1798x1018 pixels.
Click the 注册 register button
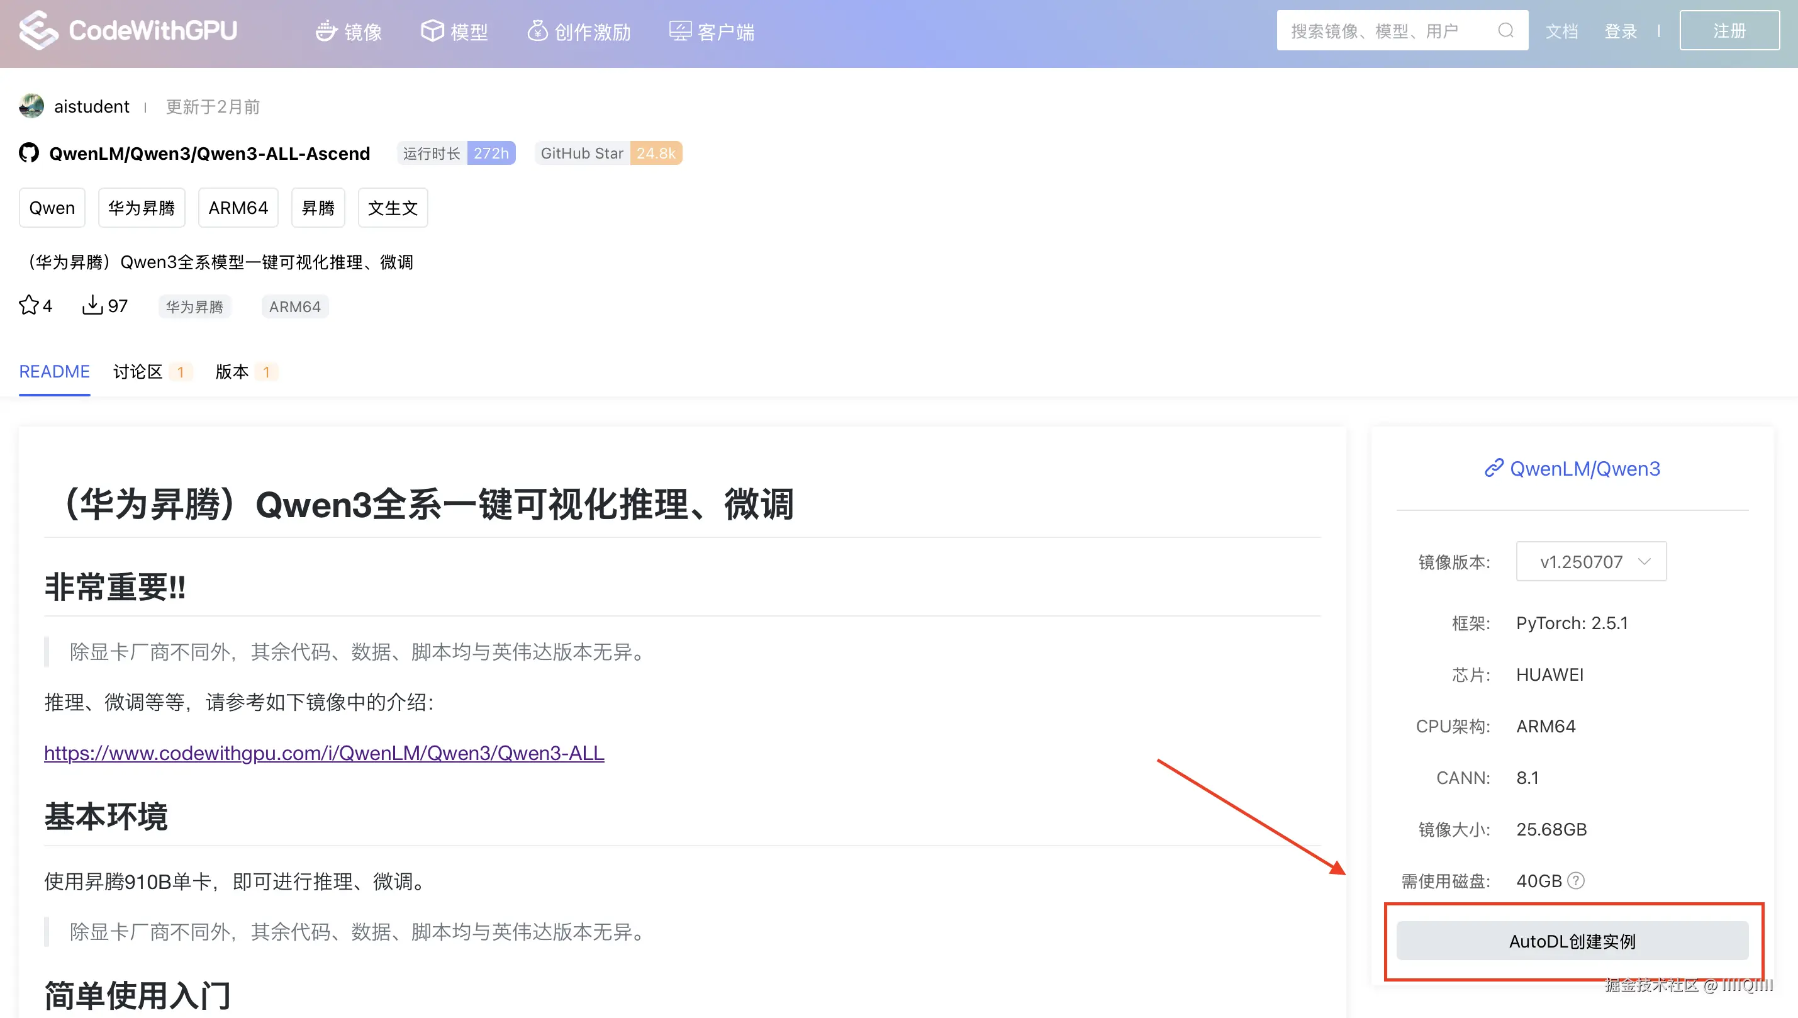[1729, 31]
